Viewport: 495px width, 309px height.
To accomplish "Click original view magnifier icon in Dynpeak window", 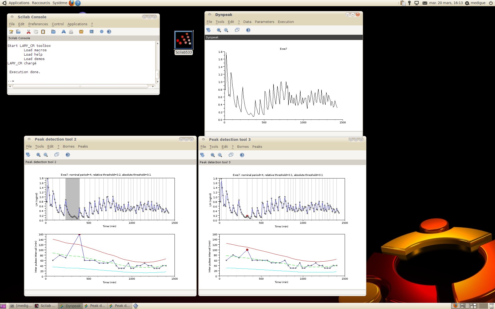I will point(226,30).
